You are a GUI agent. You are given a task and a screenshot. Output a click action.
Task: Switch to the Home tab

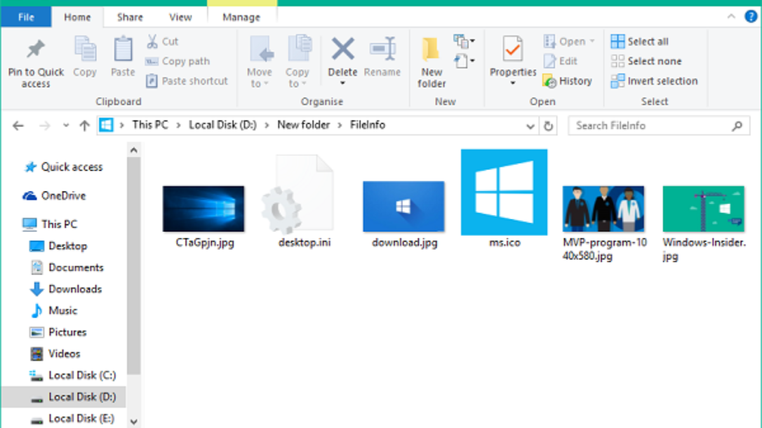(77, 17)
